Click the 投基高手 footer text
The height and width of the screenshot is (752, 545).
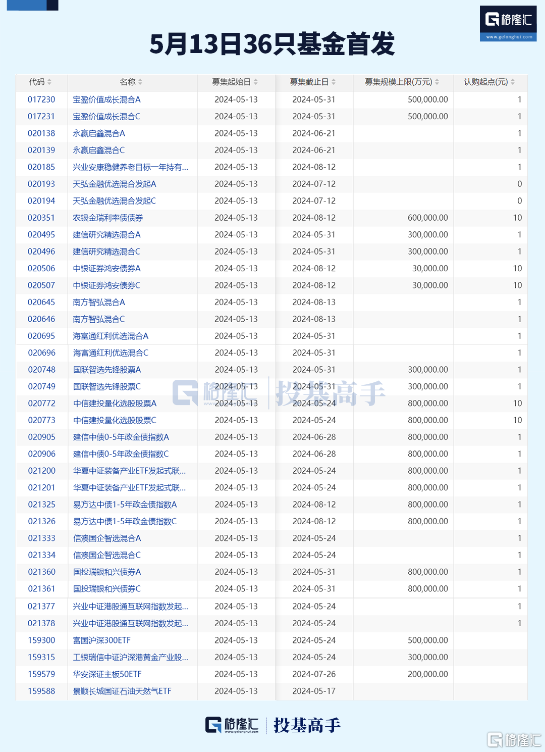307,725
